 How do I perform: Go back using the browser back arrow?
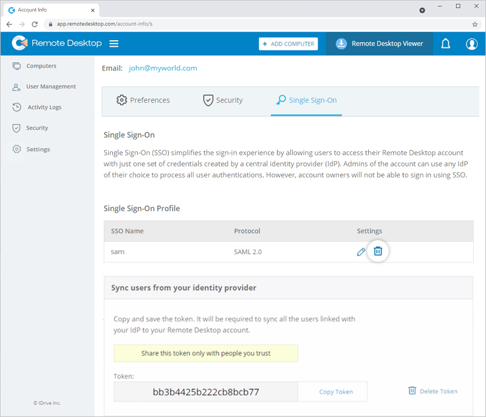9,24
